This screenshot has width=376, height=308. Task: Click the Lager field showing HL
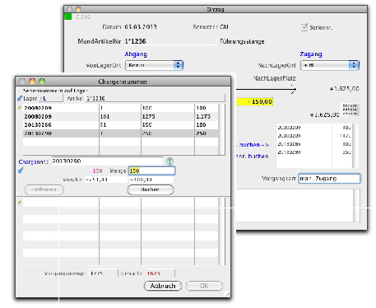click(x=51, y=98)
